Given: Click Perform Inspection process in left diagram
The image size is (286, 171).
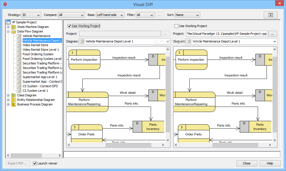Looking at the screenshot, I should [x=84, y=60].
